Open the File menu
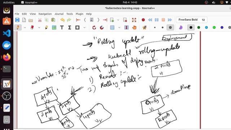Image resolution: width=231 pixels, height=130 pixels. coord(17,14)
